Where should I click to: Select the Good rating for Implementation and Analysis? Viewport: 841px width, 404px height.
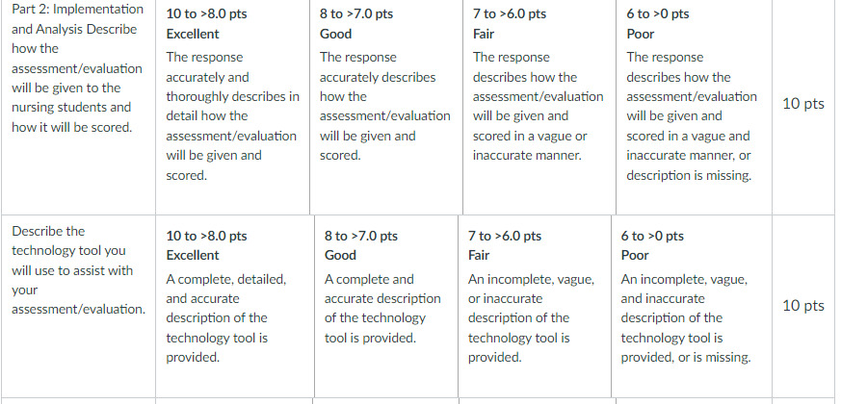click(386, 107)
